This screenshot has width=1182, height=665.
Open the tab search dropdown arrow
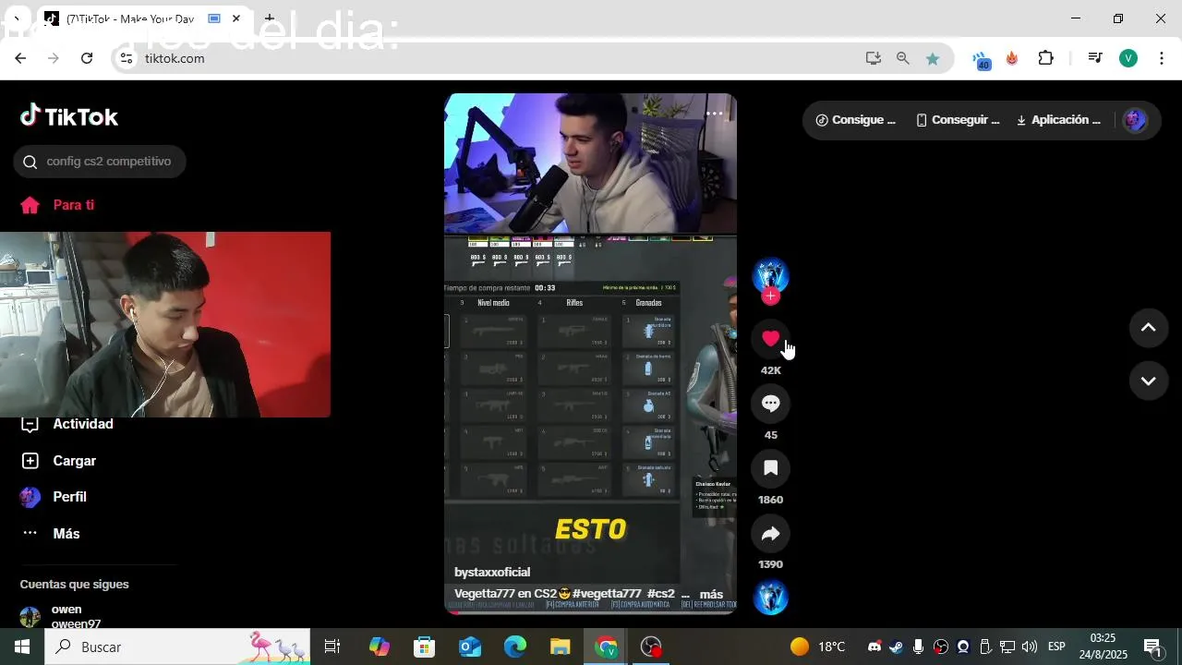(x=16, y=18)
